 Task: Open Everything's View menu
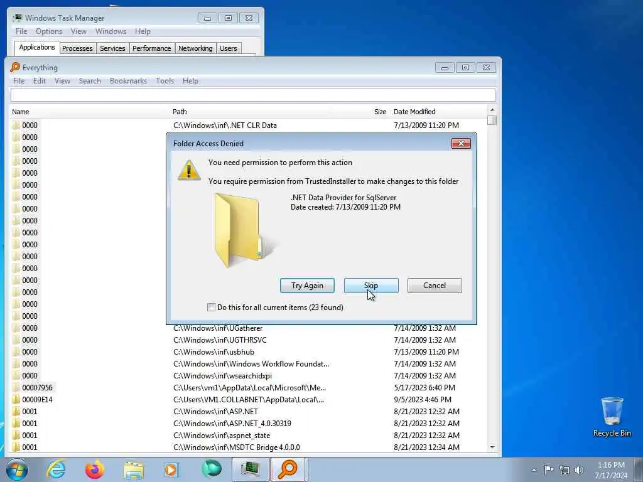pos(62,81)
